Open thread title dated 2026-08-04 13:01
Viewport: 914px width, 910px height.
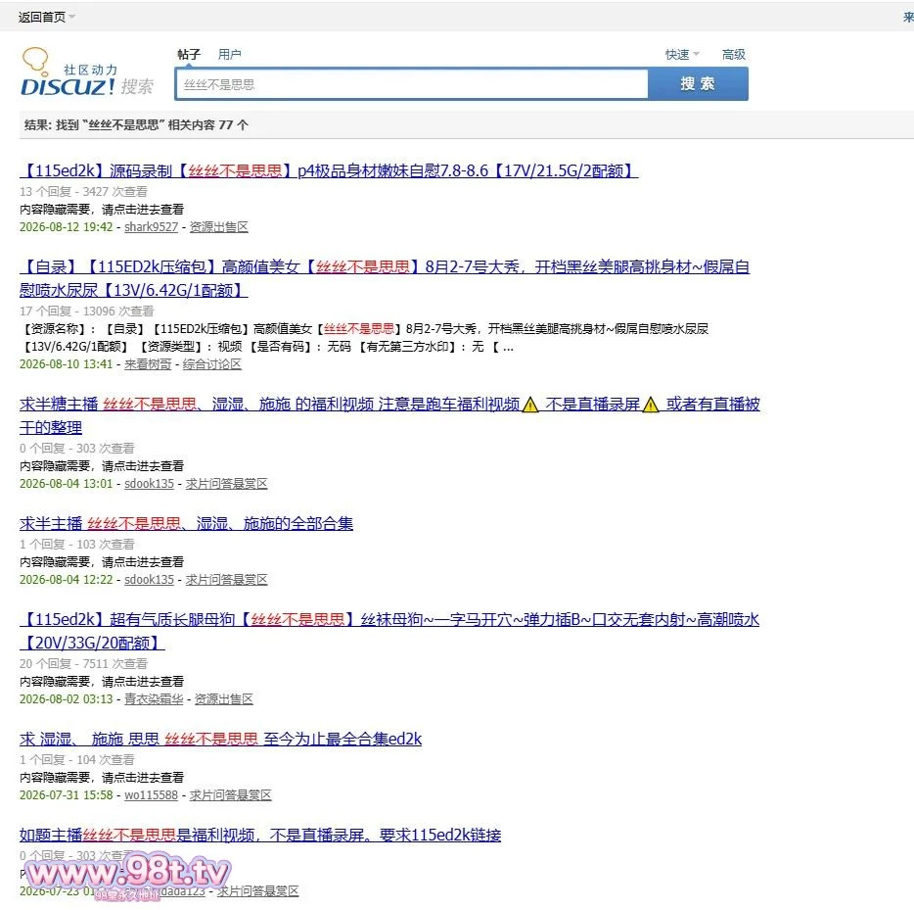[389, 415]
